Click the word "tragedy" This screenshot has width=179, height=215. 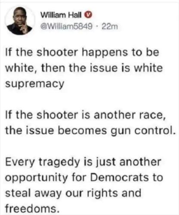coord(59,163)
